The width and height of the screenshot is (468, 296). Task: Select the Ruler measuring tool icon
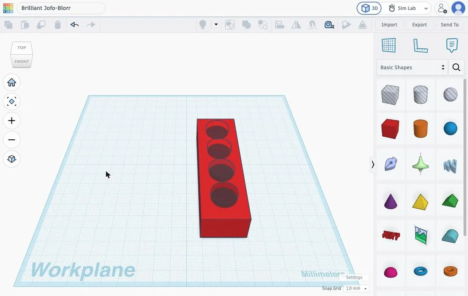click(329, 25)
